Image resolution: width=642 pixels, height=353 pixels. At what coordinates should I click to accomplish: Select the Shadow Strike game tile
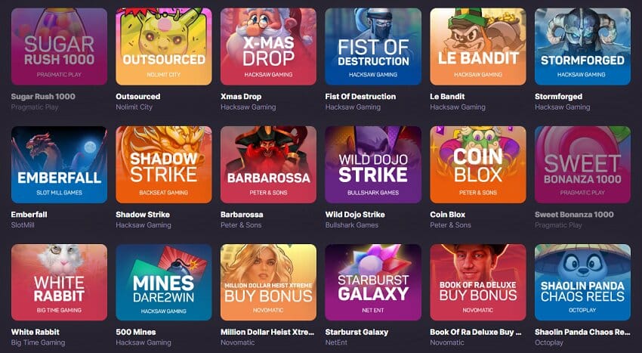click(164, 164)
